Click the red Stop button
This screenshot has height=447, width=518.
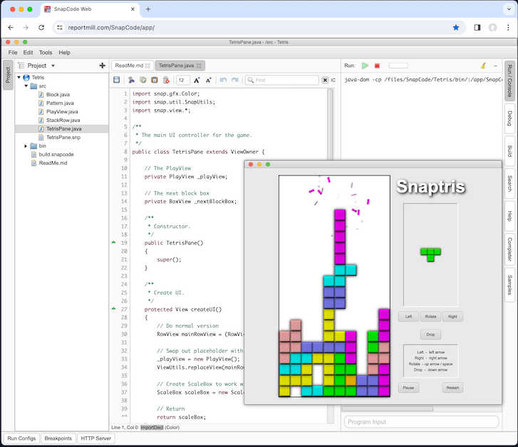[377, 66]
